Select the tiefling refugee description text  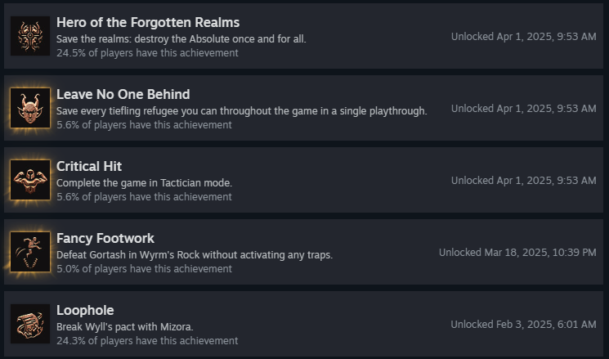point(242,111)
